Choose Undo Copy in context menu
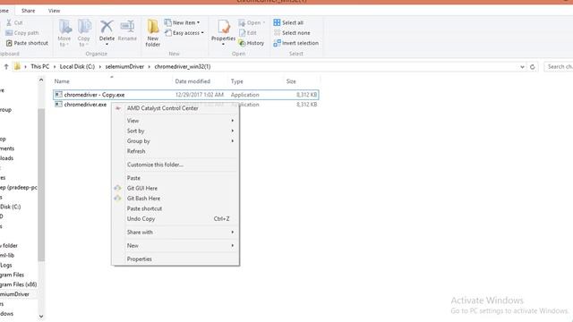Screen dimensions: 573x322 point(175,218)
